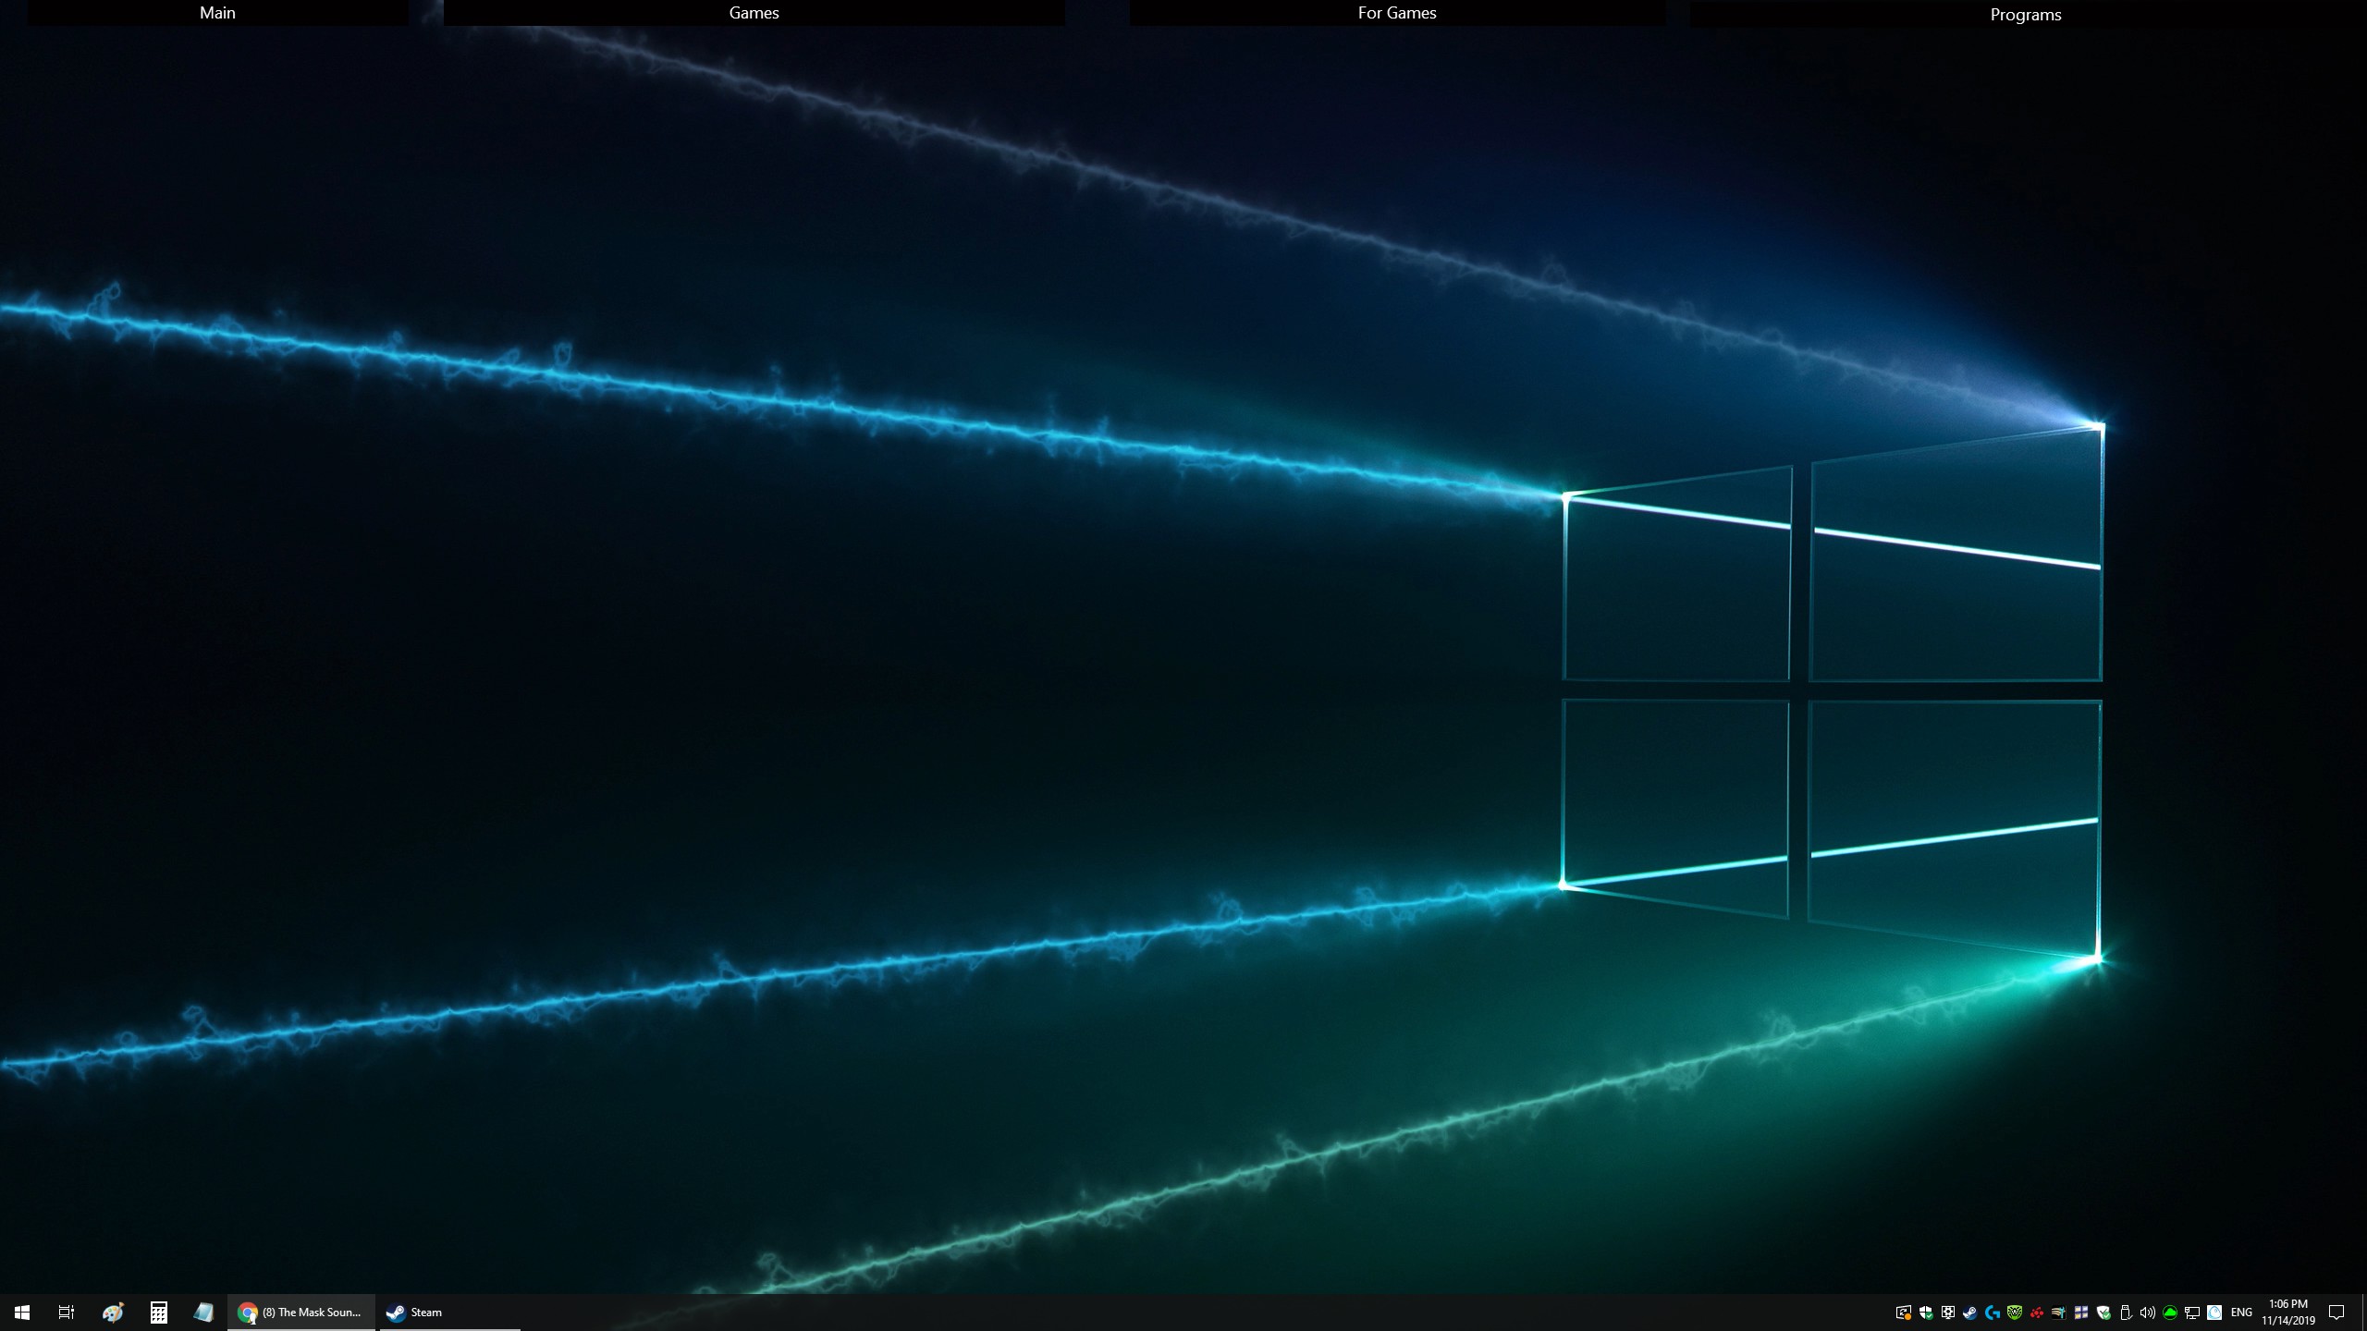The height and width of the screenshot is (1331, 2367).
Task: Click Steam icon in system tray
Action: click(x=1970, y=1313)
